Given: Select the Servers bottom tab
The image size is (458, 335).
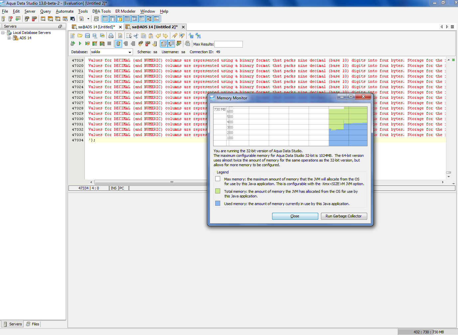Looking at the screenshot, I should (13, 324).
